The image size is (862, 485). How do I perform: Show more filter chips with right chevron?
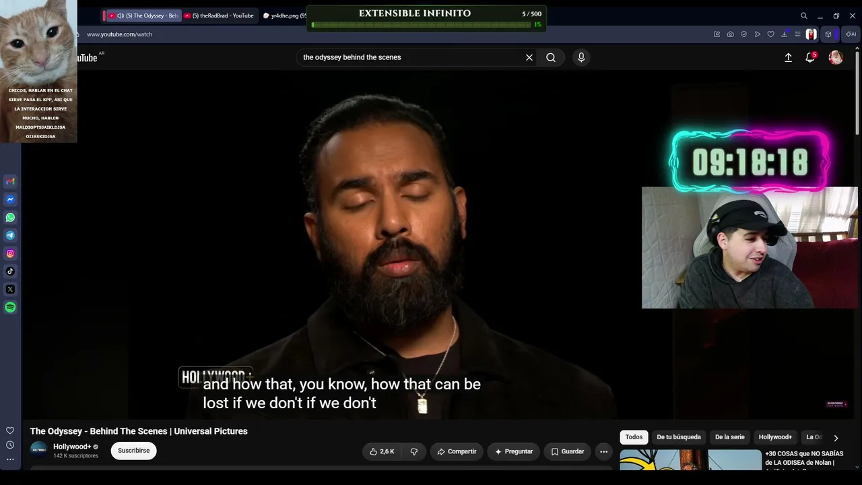tap(836, 438)
